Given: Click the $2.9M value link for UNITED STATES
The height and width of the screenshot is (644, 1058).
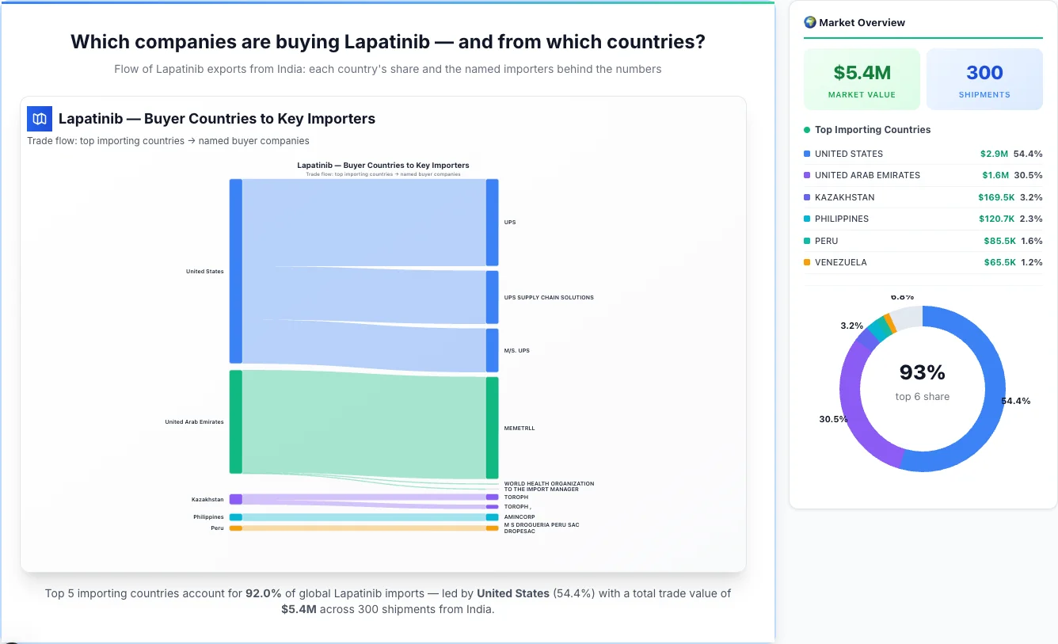Looking at the screenshot, I should (x=994, y=154).
